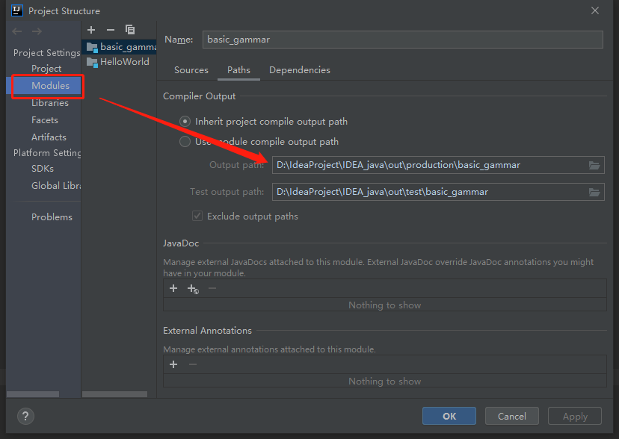The image size is (619, 439).
Task: Click the remove module minus icon
Action: click(x=111, y=30)
